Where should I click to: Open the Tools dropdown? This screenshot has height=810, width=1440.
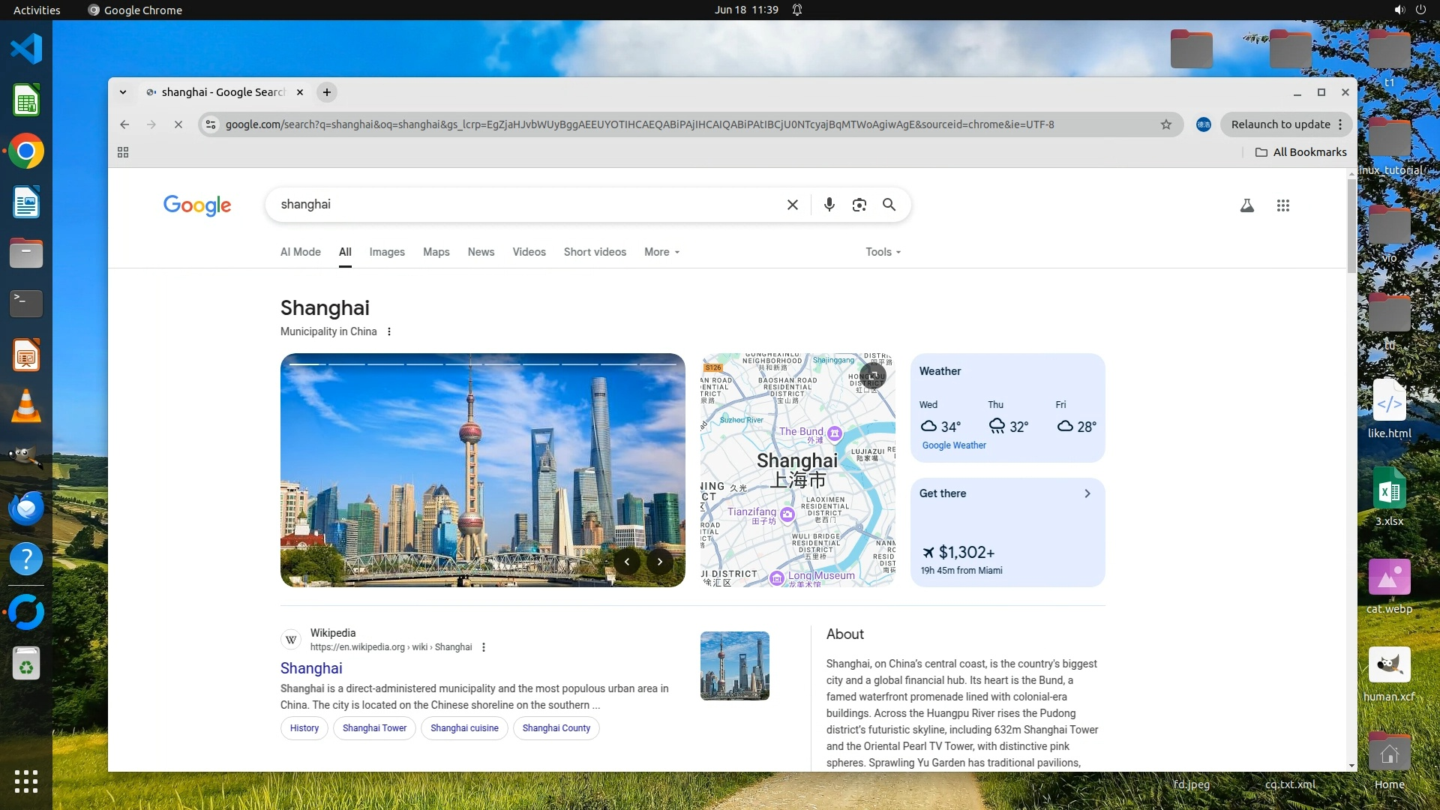pos(883,252)
